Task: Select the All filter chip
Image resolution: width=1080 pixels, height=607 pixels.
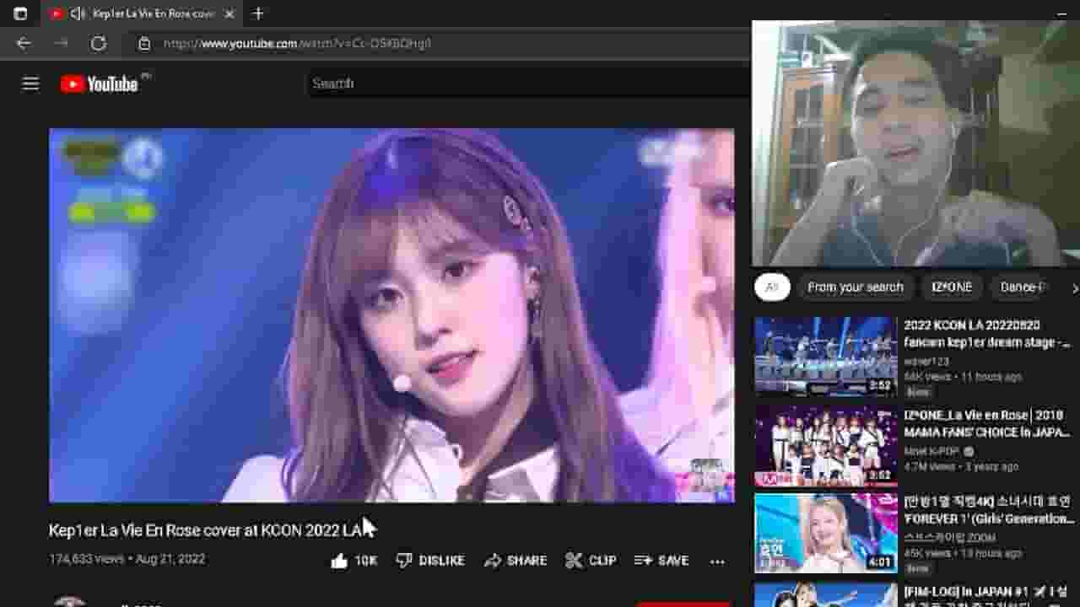Action: [x=771, y=287]
